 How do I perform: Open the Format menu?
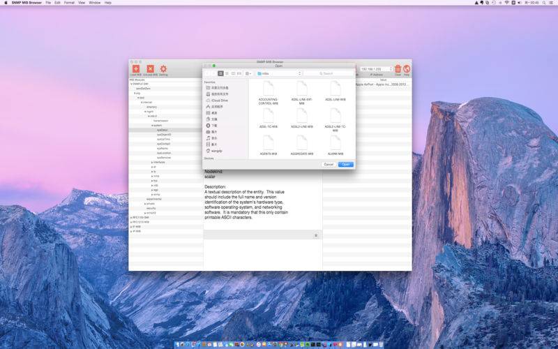(69, 3)
